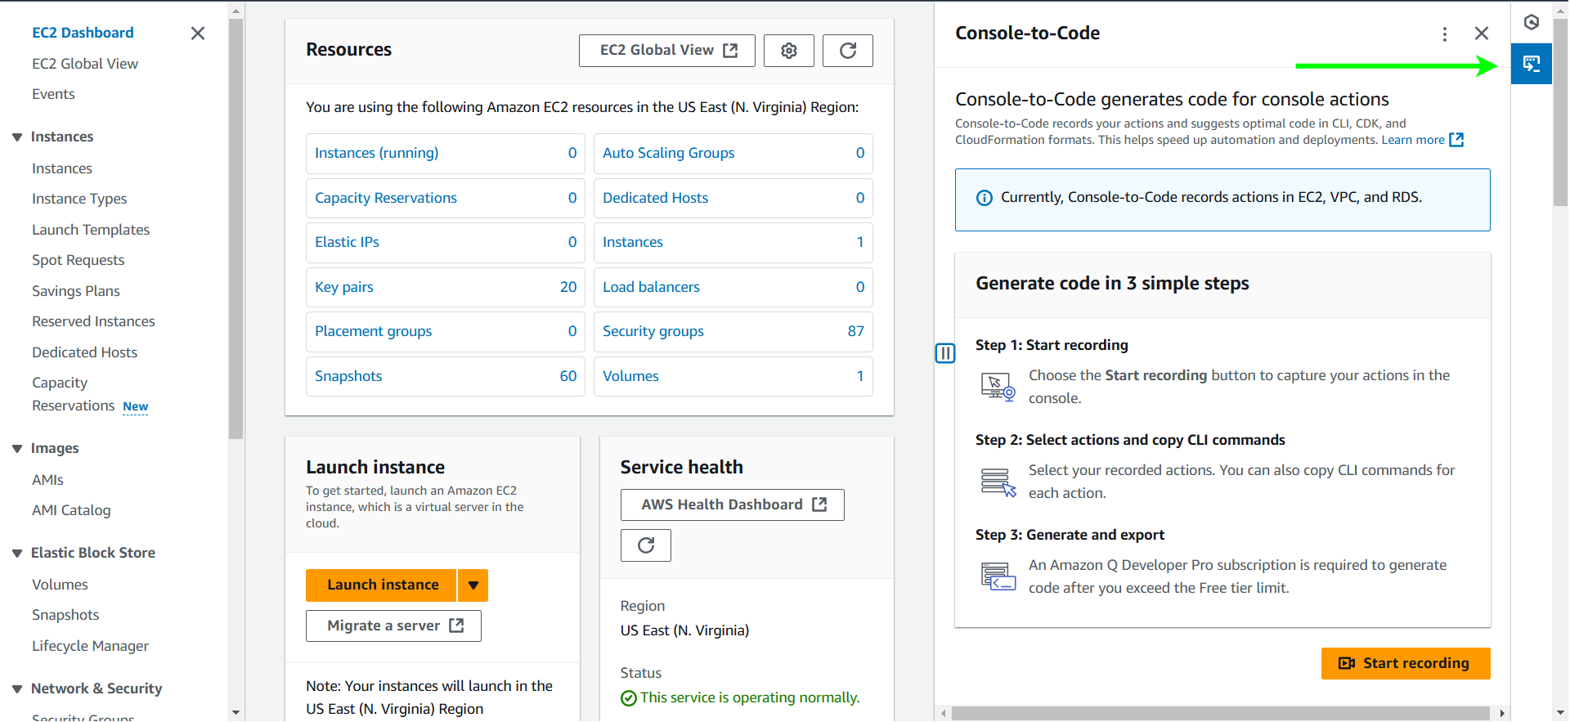Open Volumes in sidebar

tap(60, 585)
